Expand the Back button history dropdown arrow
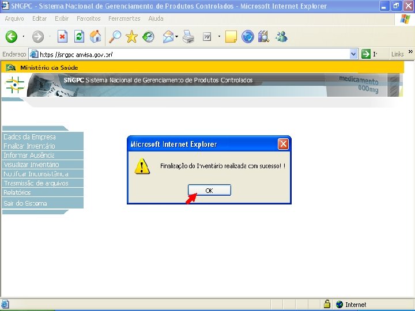415x311 pixels. click(x=24, y=36)
